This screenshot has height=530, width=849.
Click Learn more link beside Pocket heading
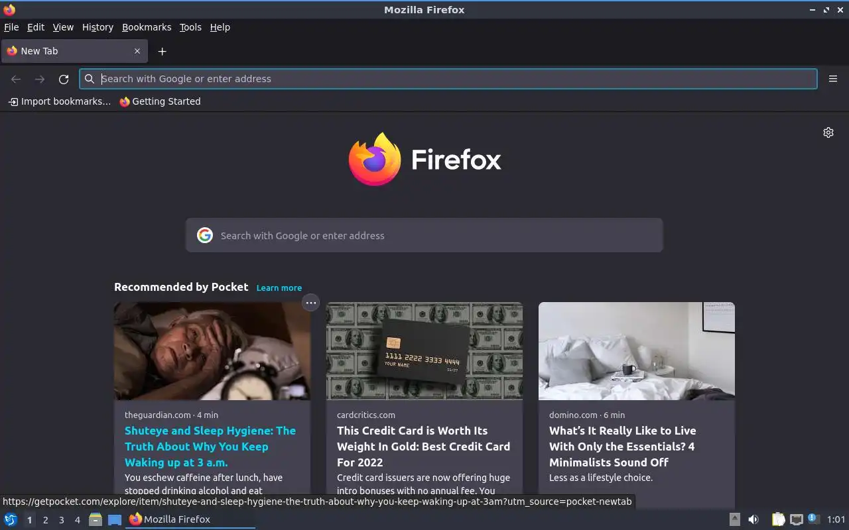[x=279, y=288]
